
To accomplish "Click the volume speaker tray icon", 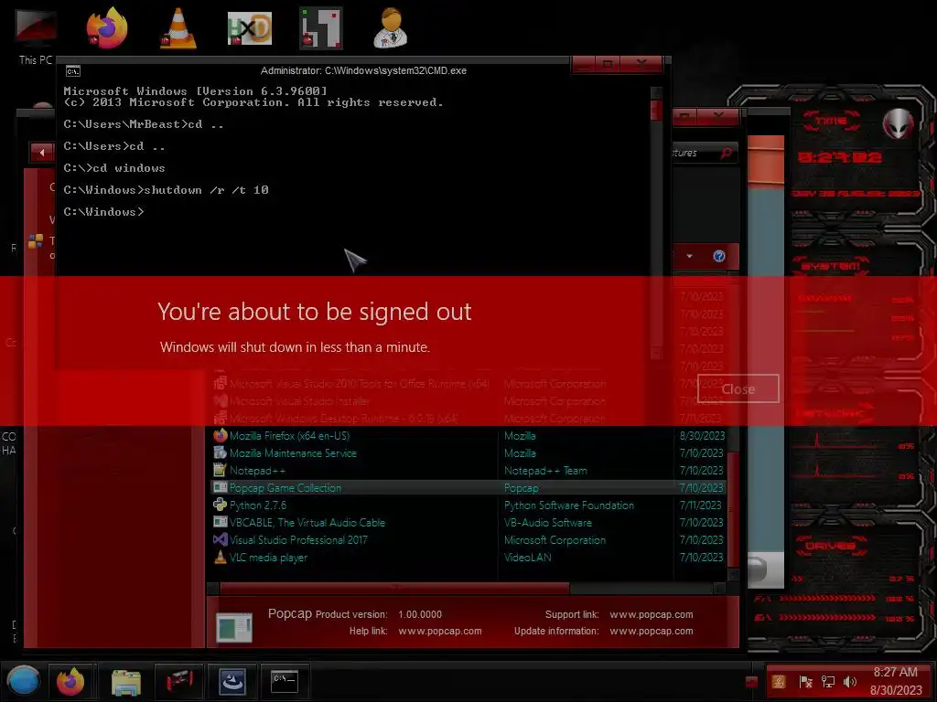I will (849, 681).
